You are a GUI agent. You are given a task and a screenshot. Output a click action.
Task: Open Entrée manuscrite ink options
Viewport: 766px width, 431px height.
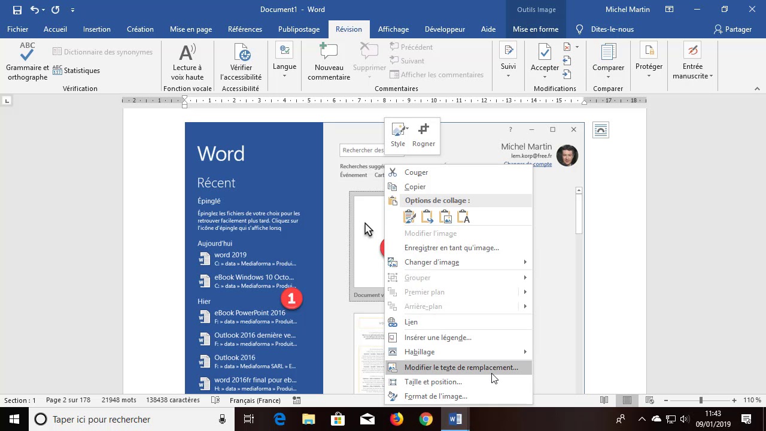pos(692,62)
